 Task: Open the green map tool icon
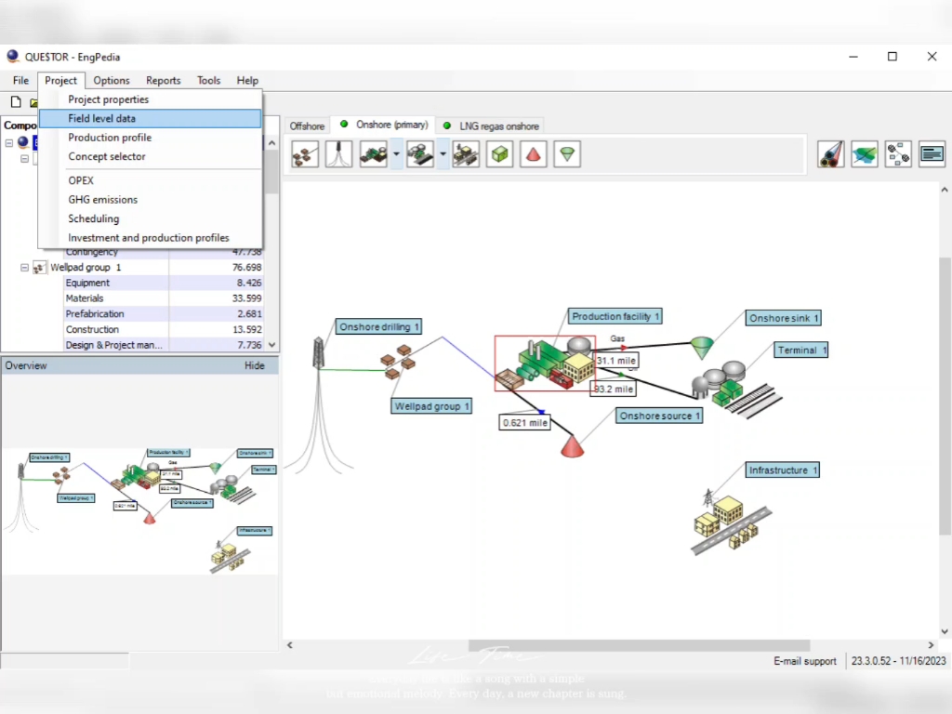(x=865, y=154)
